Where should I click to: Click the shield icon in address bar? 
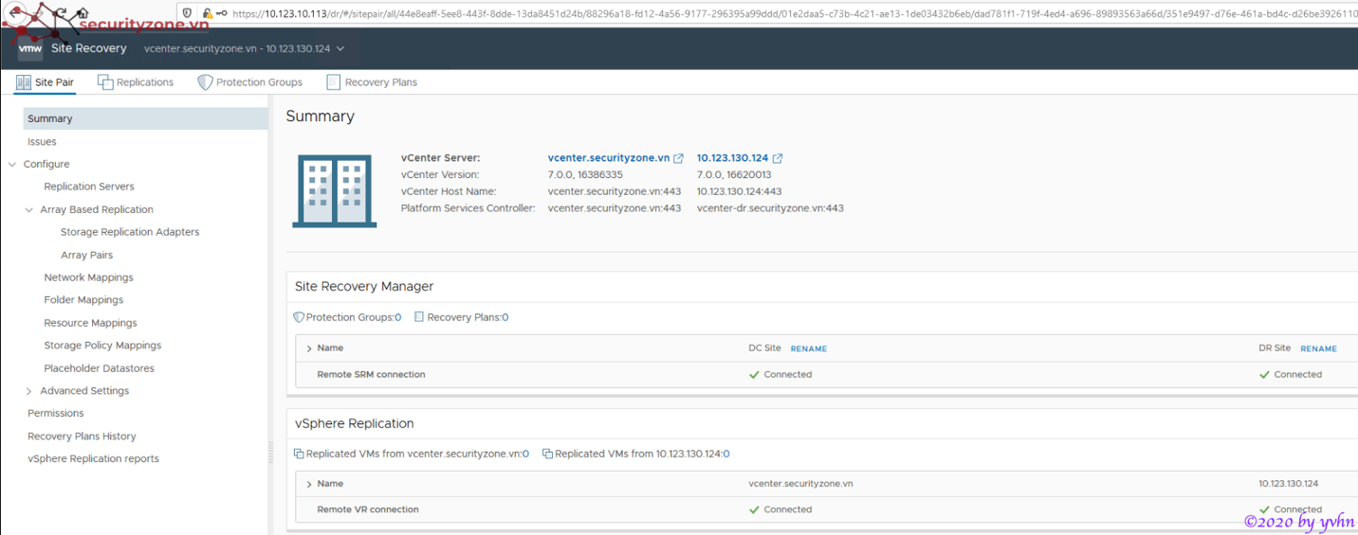[187, 13]
